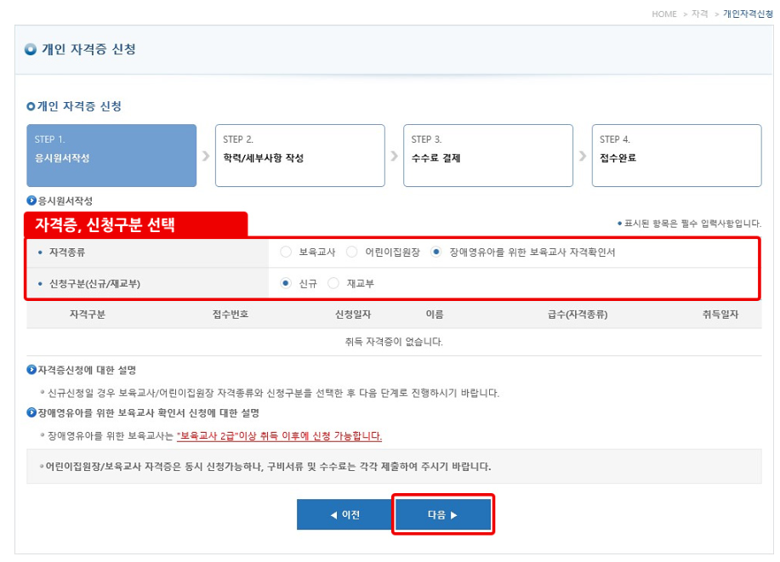
Task: Choose the 재교부 application type radio
Action: click(x=333, y=283)
